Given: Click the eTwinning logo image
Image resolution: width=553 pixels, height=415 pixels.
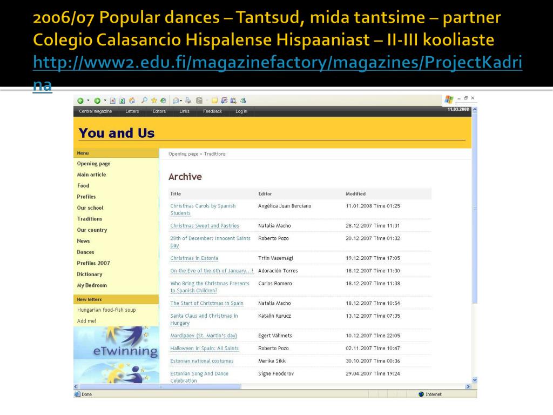Looking at the screenshot, I should pos(117,354).
